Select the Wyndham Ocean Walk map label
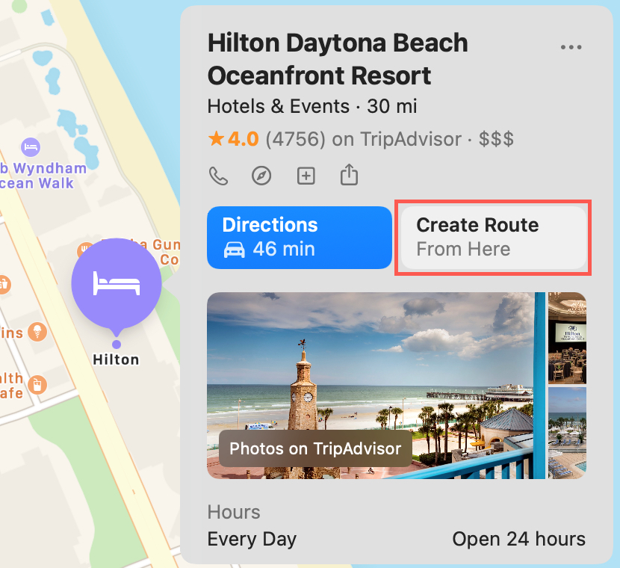Viewport: 620px width, 568px height. [43, 176]
